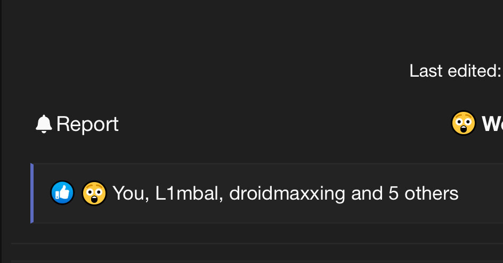Click the dark area below the divider

pyautogui.click(x=256, y=254)
